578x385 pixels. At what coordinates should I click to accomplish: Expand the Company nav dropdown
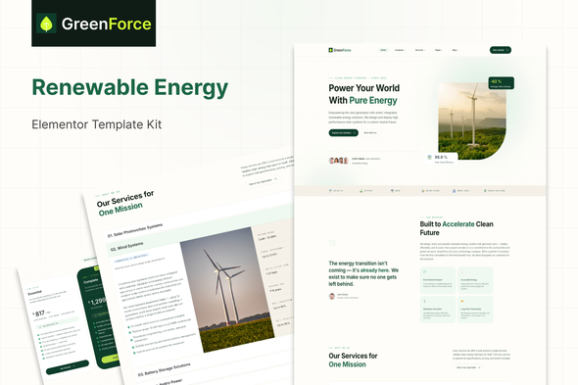pos(400,50)
